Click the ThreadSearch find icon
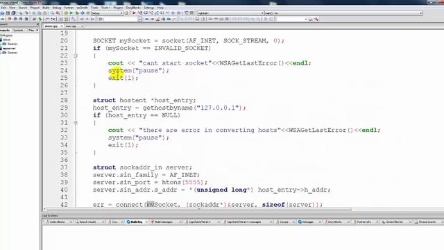 click(x=311, y=19)
